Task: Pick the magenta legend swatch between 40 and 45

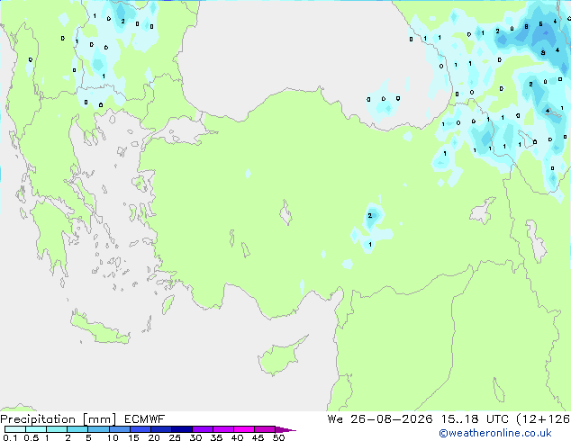Action: 244,429
